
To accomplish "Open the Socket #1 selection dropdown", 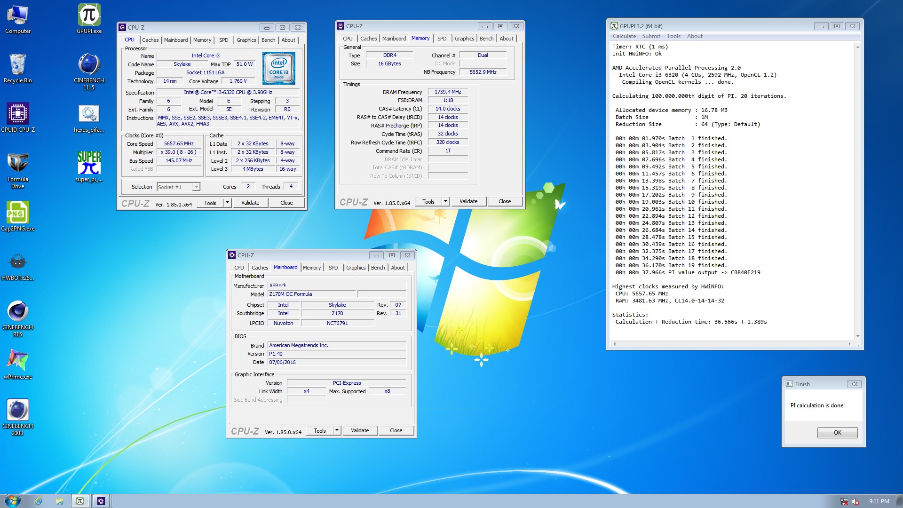I will [178, 187].
